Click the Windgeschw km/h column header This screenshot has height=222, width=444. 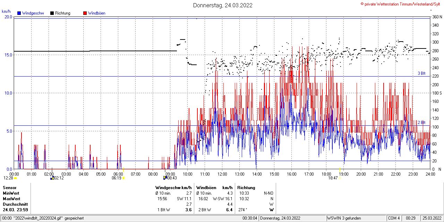[x=173, y=187]
